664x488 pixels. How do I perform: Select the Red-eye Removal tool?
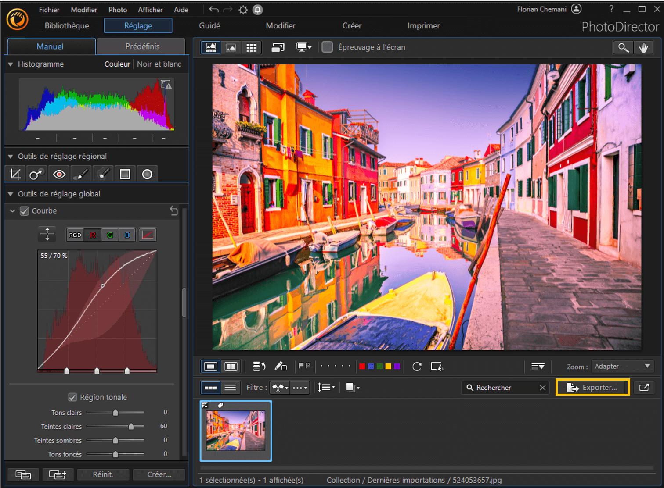coord(58,173)
